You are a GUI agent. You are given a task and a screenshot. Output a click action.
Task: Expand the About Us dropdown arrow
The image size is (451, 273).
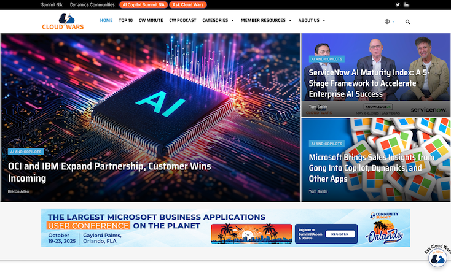click(324, 21)
